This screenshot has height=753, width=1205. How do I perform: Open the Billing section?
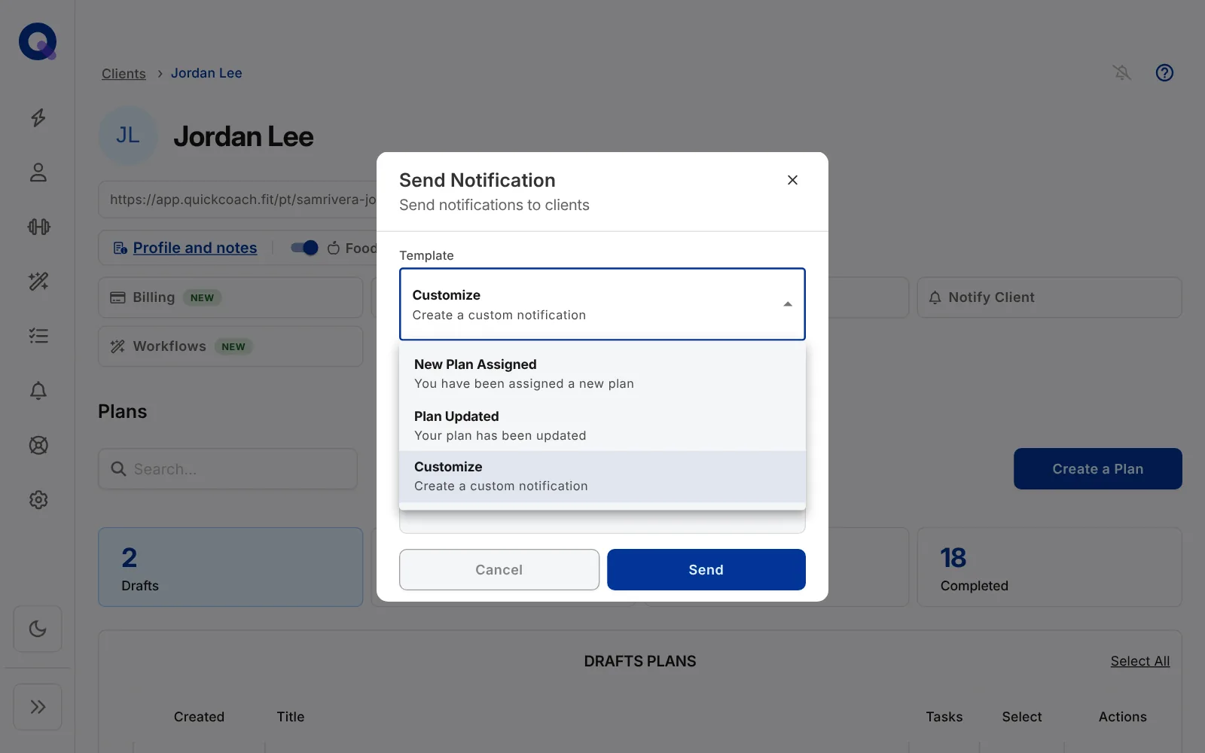230,297
